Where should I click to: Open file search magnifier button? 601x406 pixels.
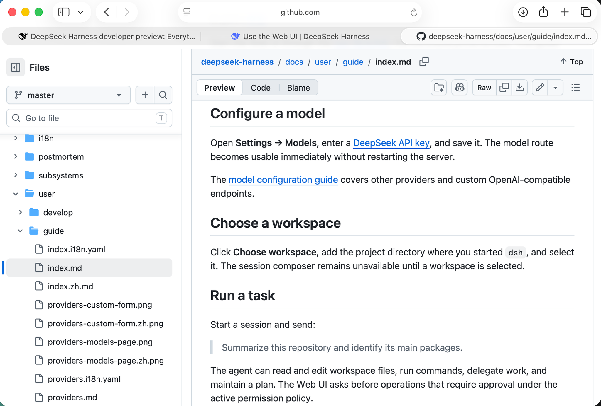click(163, 95)
